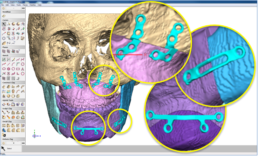Click the up-arrow scroll at palette top
The width and height of the screenshot is (258, 156).
tap(13, 8)
